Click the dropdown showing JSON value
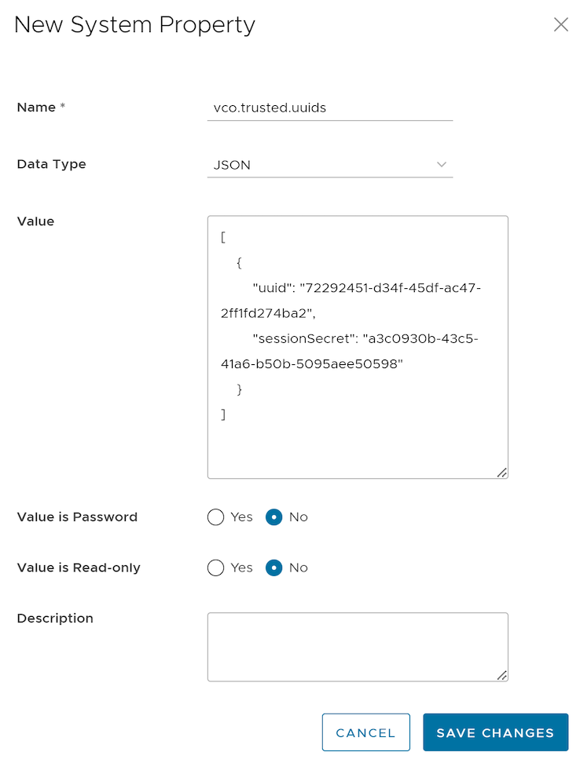Screen dimensions: 580x763 (x=330, y=165)
